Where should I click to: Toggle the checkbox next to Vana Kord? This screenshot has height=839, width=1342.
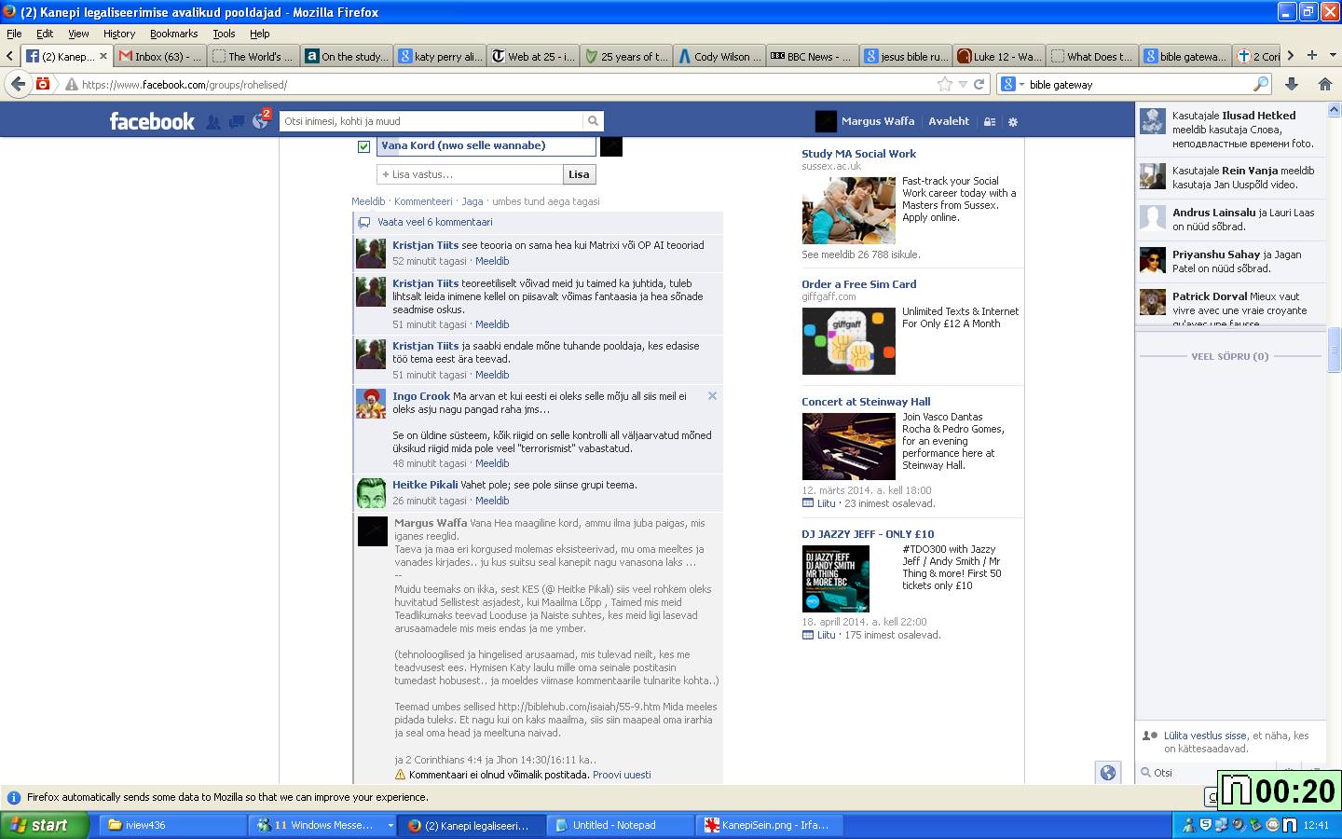364,146
